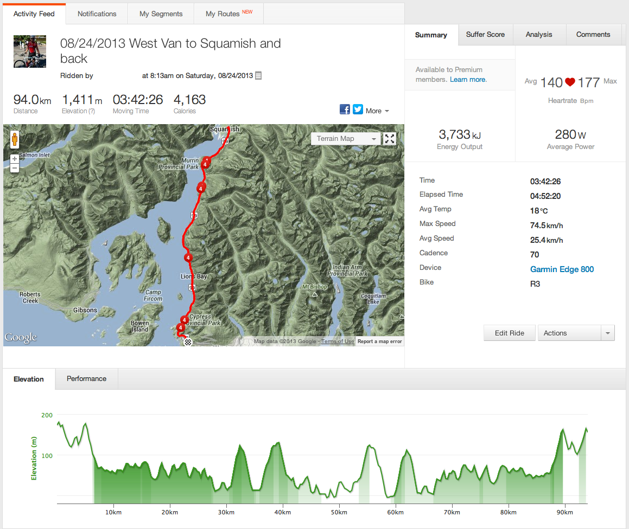Click the rider profile thumbnail photo
The width and height of the screenshot is (629, 529).
pyautogui.click(x=30, y=51)
